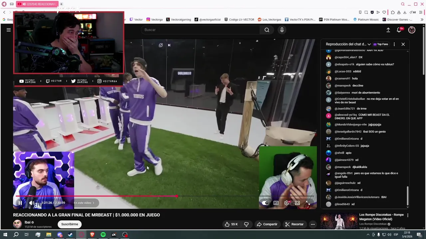Dislike the video

[x=246, y=224]
